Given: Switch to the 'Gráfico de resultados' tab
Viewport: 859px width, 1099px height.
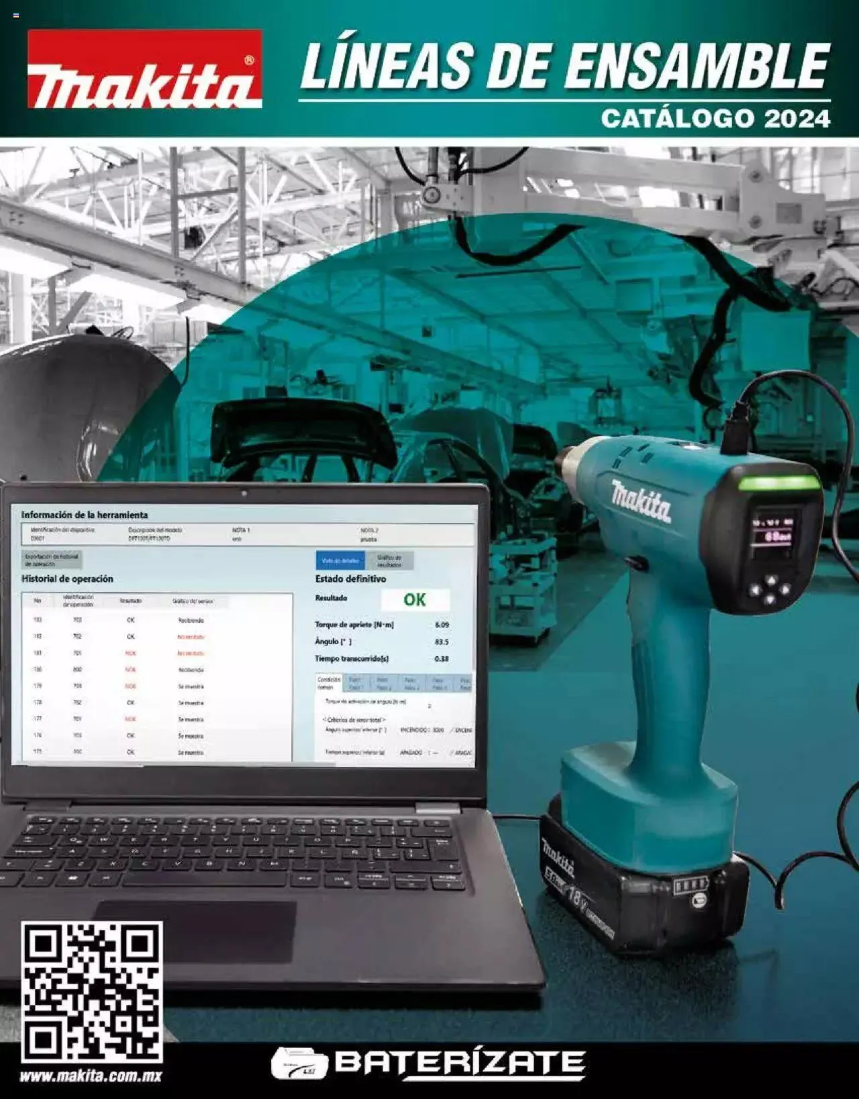Looking at the screenshot, I should tap(389, 561).
